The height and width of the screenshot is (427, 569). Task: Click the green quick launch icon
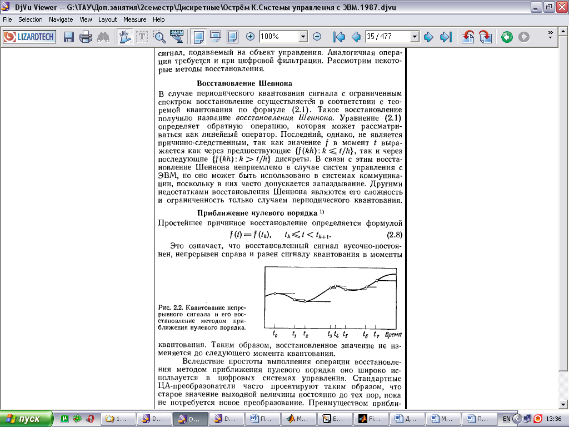pos(64,419)
